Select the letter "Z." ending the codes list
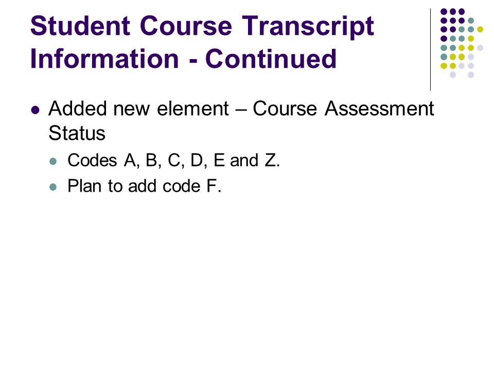The height and width of the screenshot is (370, 494). point(272,160)
